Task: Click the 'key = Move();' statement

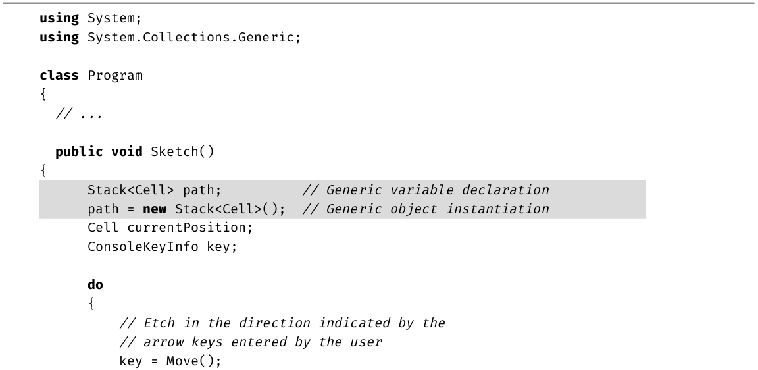Action: pyautogui.click(x=170, y=361)
